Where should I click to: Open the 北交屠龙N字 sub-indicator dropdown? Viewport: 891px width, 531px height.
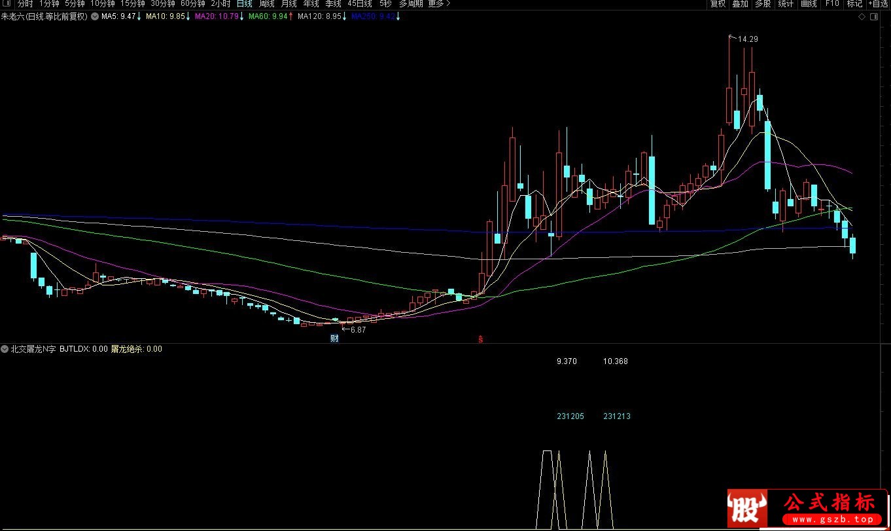point(5,349)
